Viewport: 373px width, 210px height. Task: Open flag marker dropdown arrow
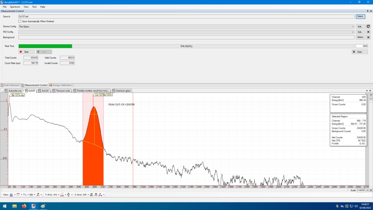click(41, 195)
